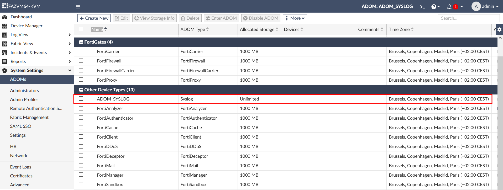This screenshot has height=190, width=503.
Task: Click the Create New button
Action: point(94,18)
